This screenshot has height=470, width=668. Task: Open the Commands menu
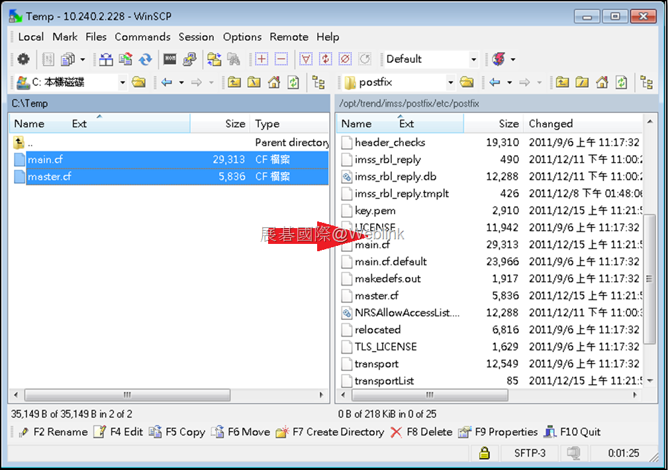click(142, 37)
